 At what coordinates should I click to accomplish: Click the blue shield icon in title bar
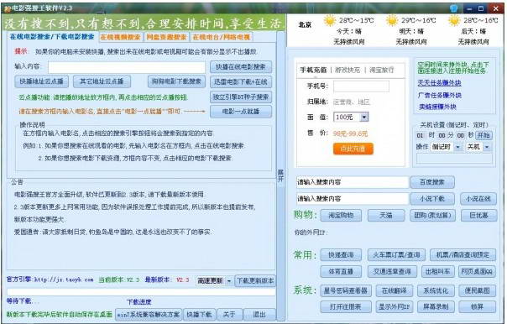(x=454, y=8)
